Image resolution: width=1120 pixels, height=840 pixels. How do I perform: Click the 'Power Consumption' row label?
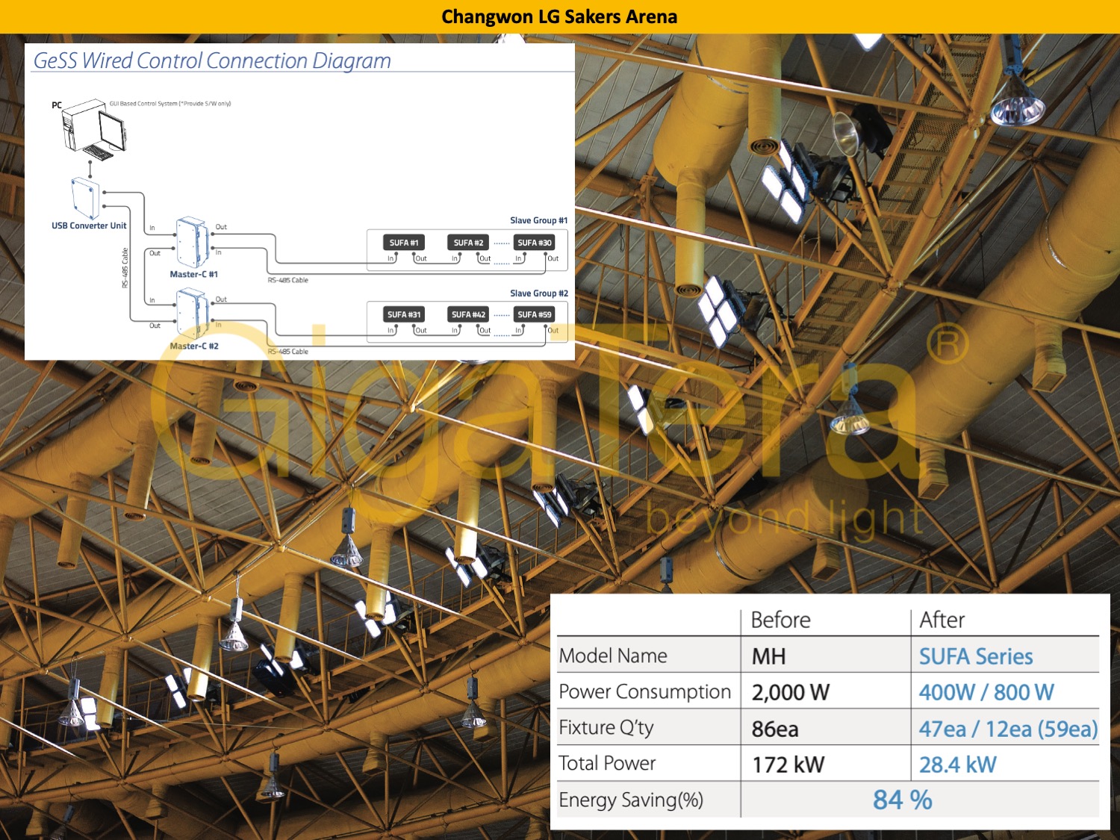point(645,692)
